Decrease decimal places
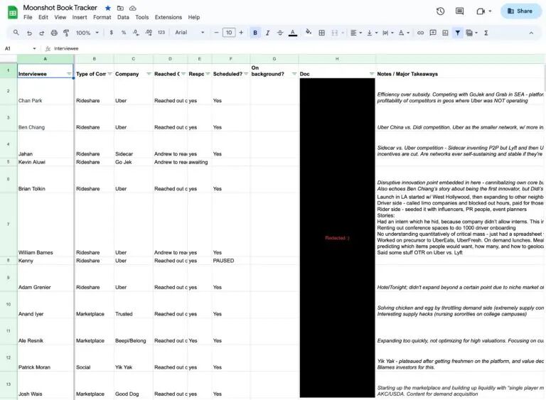 (136, 33)
